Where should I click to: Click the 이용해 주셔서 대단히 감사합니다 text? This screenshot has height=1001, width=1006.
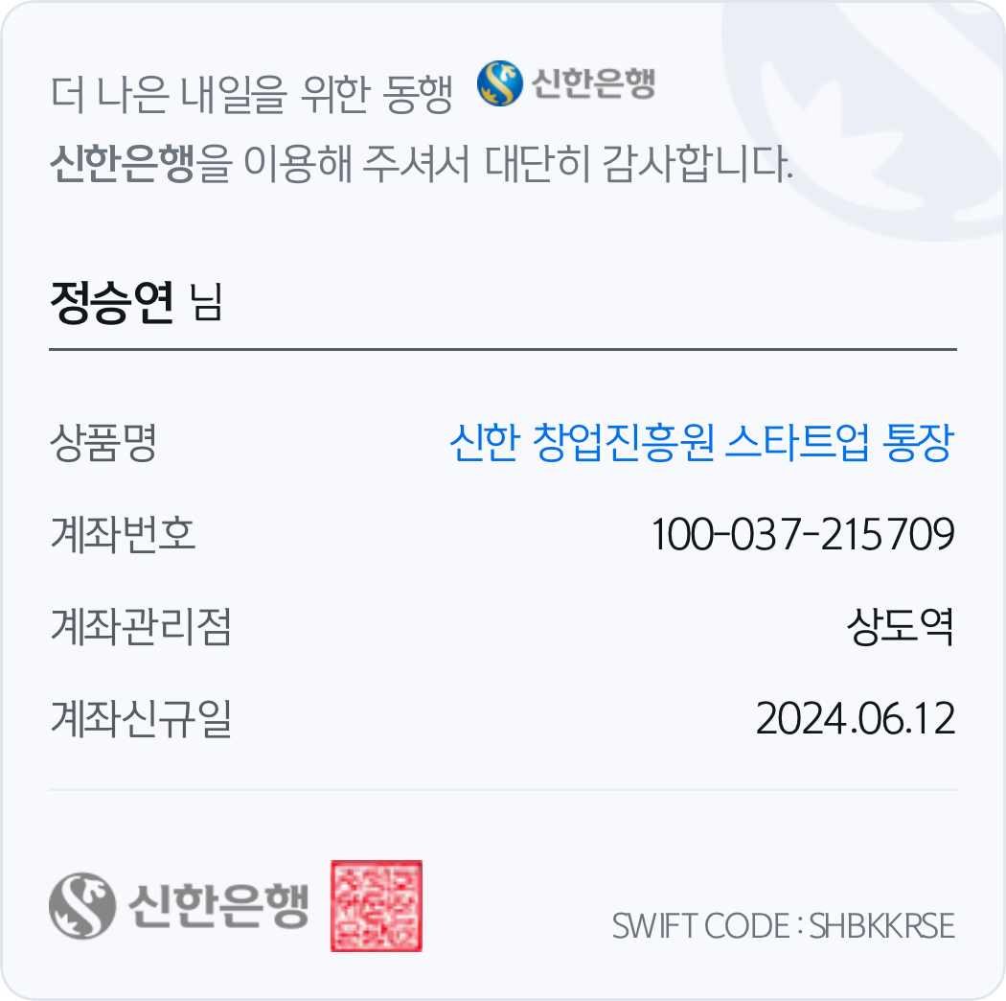[518, 163]
